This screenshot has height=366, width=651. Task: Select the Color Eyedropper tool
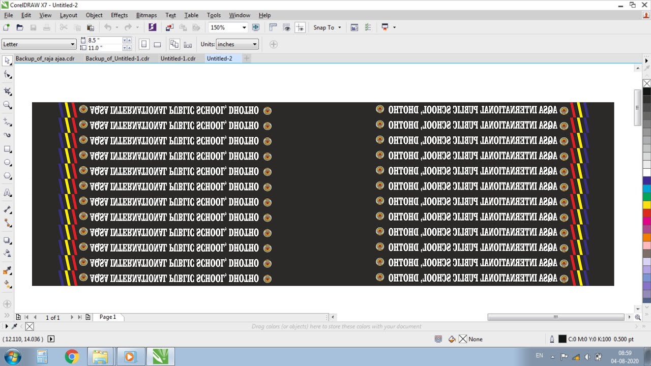(7, 270)
